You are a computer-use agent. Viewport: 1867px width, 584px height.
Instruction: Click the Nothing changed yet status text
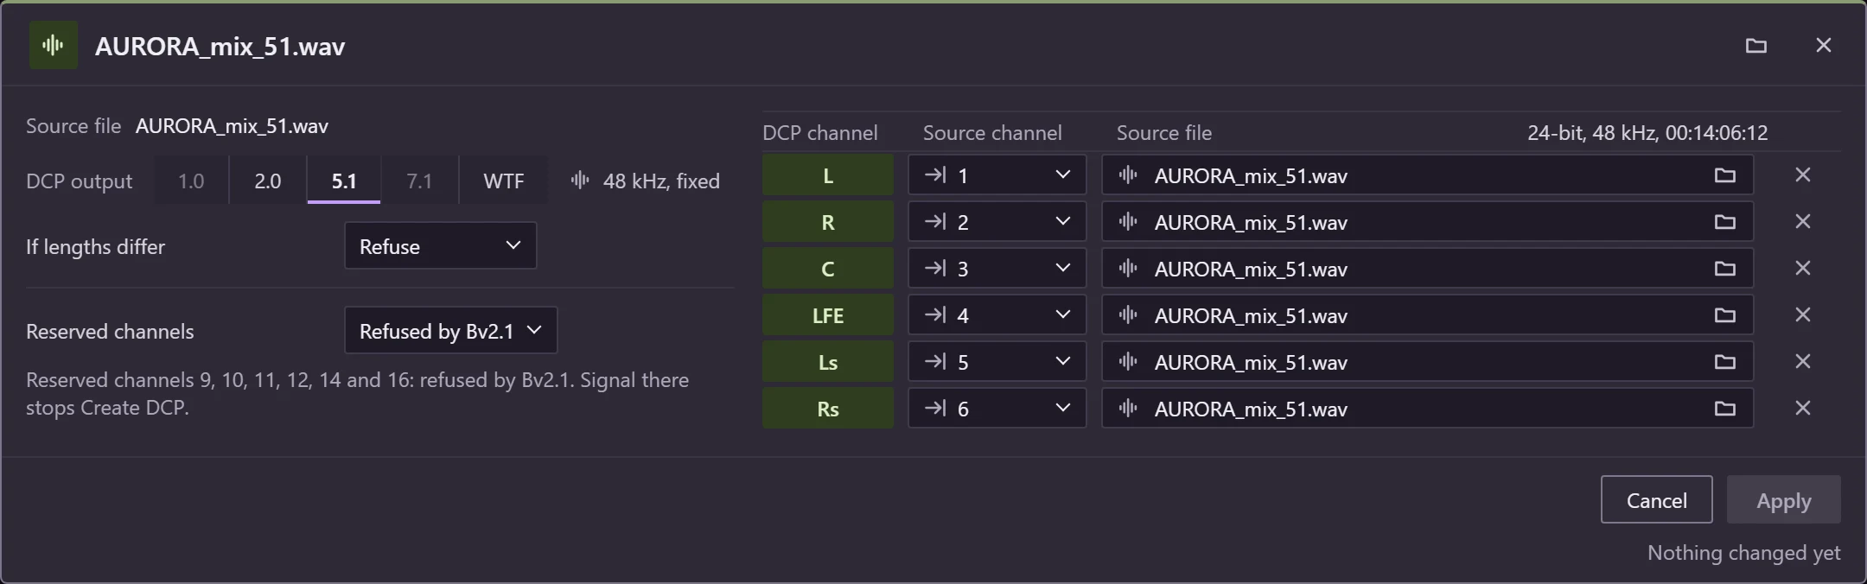(1743, 553)
